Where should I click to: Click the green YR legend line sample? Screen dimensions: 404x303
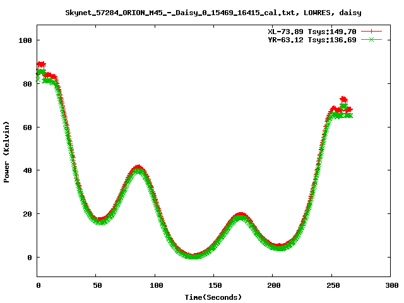pos(371,39)
